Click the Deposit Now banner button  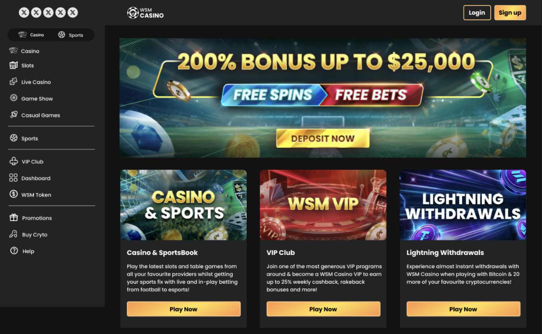tap(323, 138)
